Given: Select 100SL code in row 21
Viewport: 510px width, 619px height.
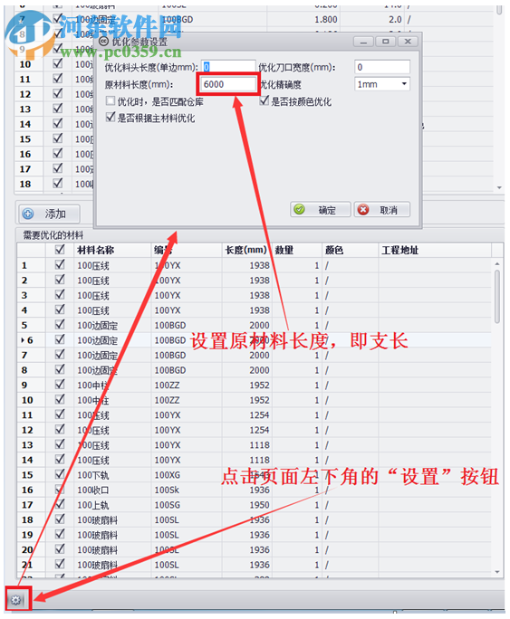Looking at the screenshot, I should (167, 565).
